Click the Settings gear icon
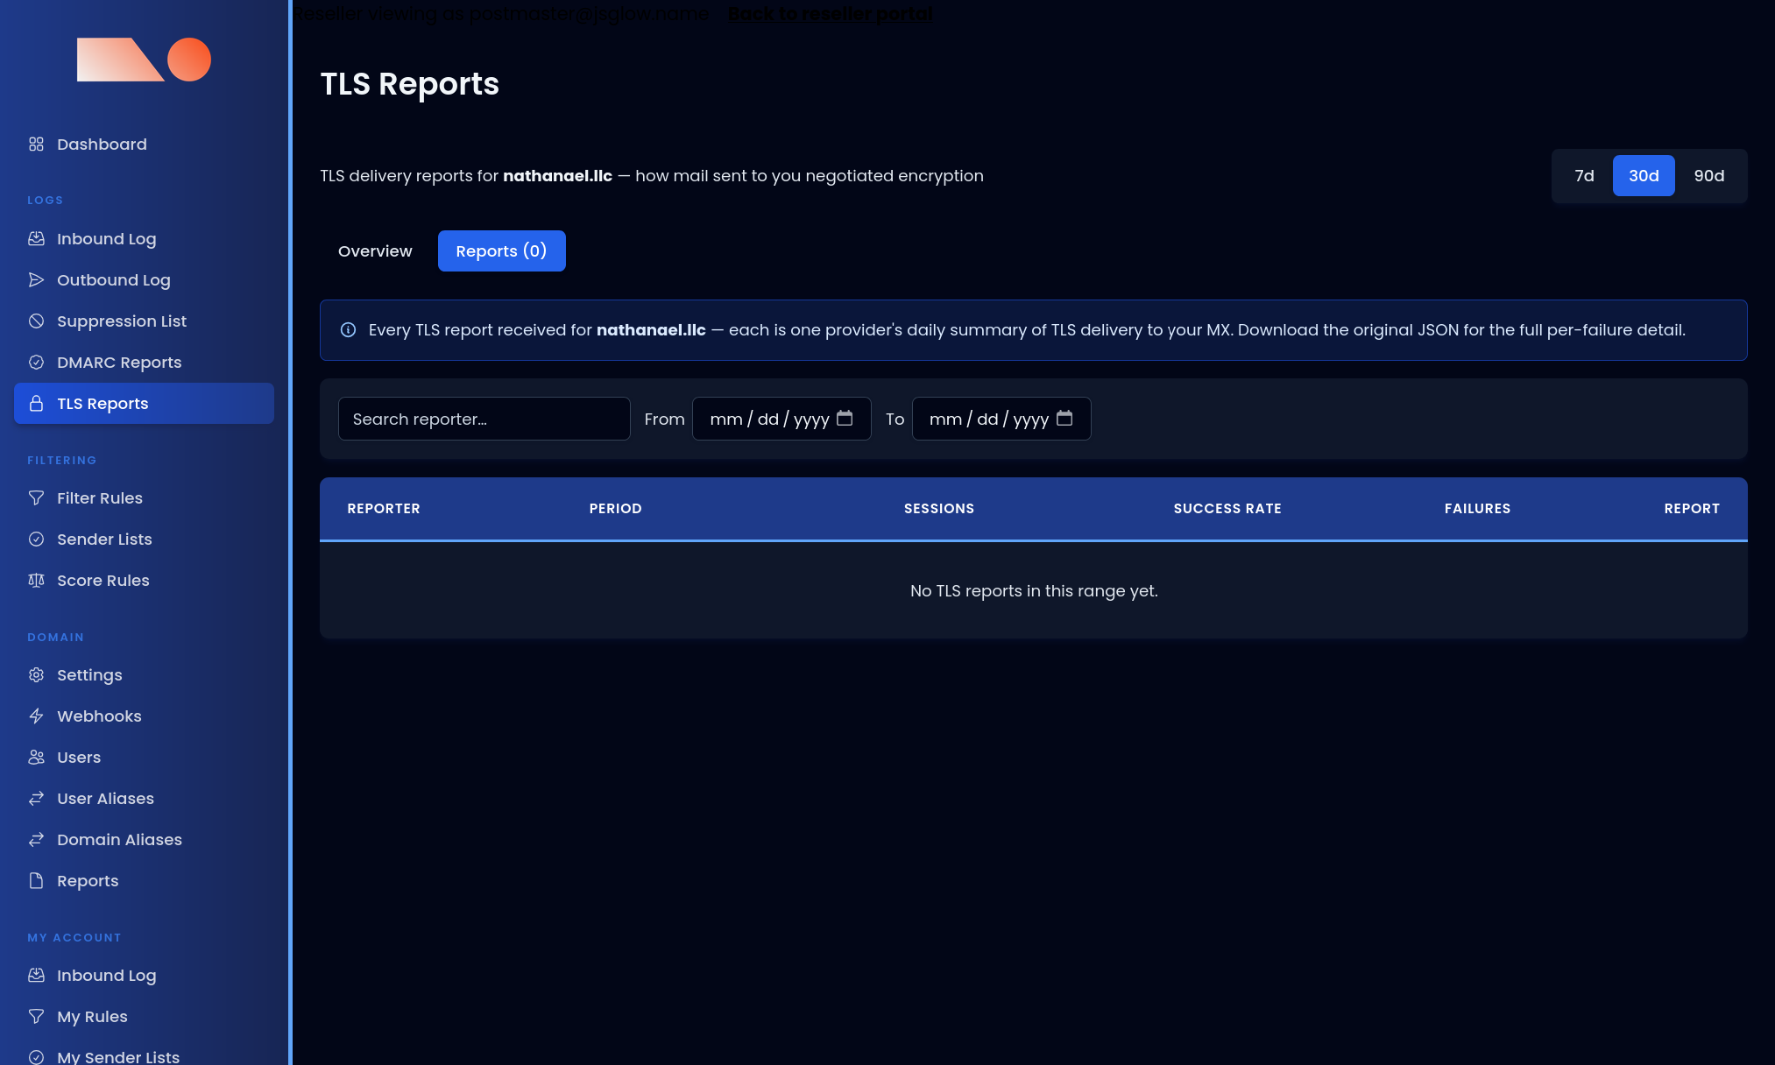 coord(36,674)
